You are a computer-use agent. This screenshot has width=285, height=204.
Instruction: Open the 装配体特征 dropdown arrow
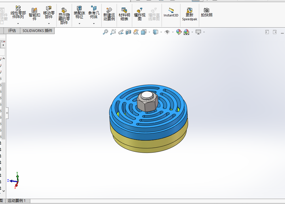tap(79, 23)
